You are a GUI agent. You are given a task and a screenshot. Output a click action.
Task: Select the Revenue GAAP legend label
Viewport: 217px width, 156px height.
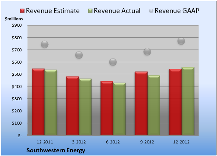(x=177, y=11)
